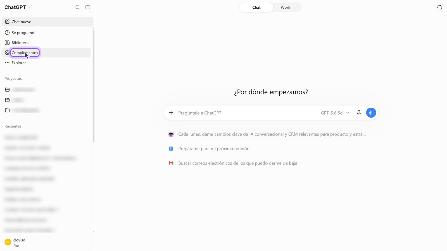
Task: Click the sidebar scrollbar down arrow
Action: click(x=94, y=231)
